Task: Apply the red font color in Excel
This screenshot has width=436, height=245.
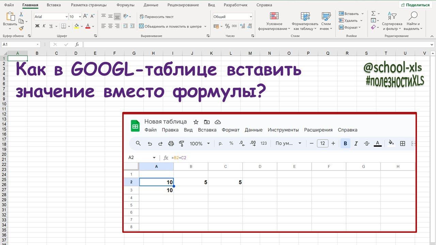Action: (88, 26)
